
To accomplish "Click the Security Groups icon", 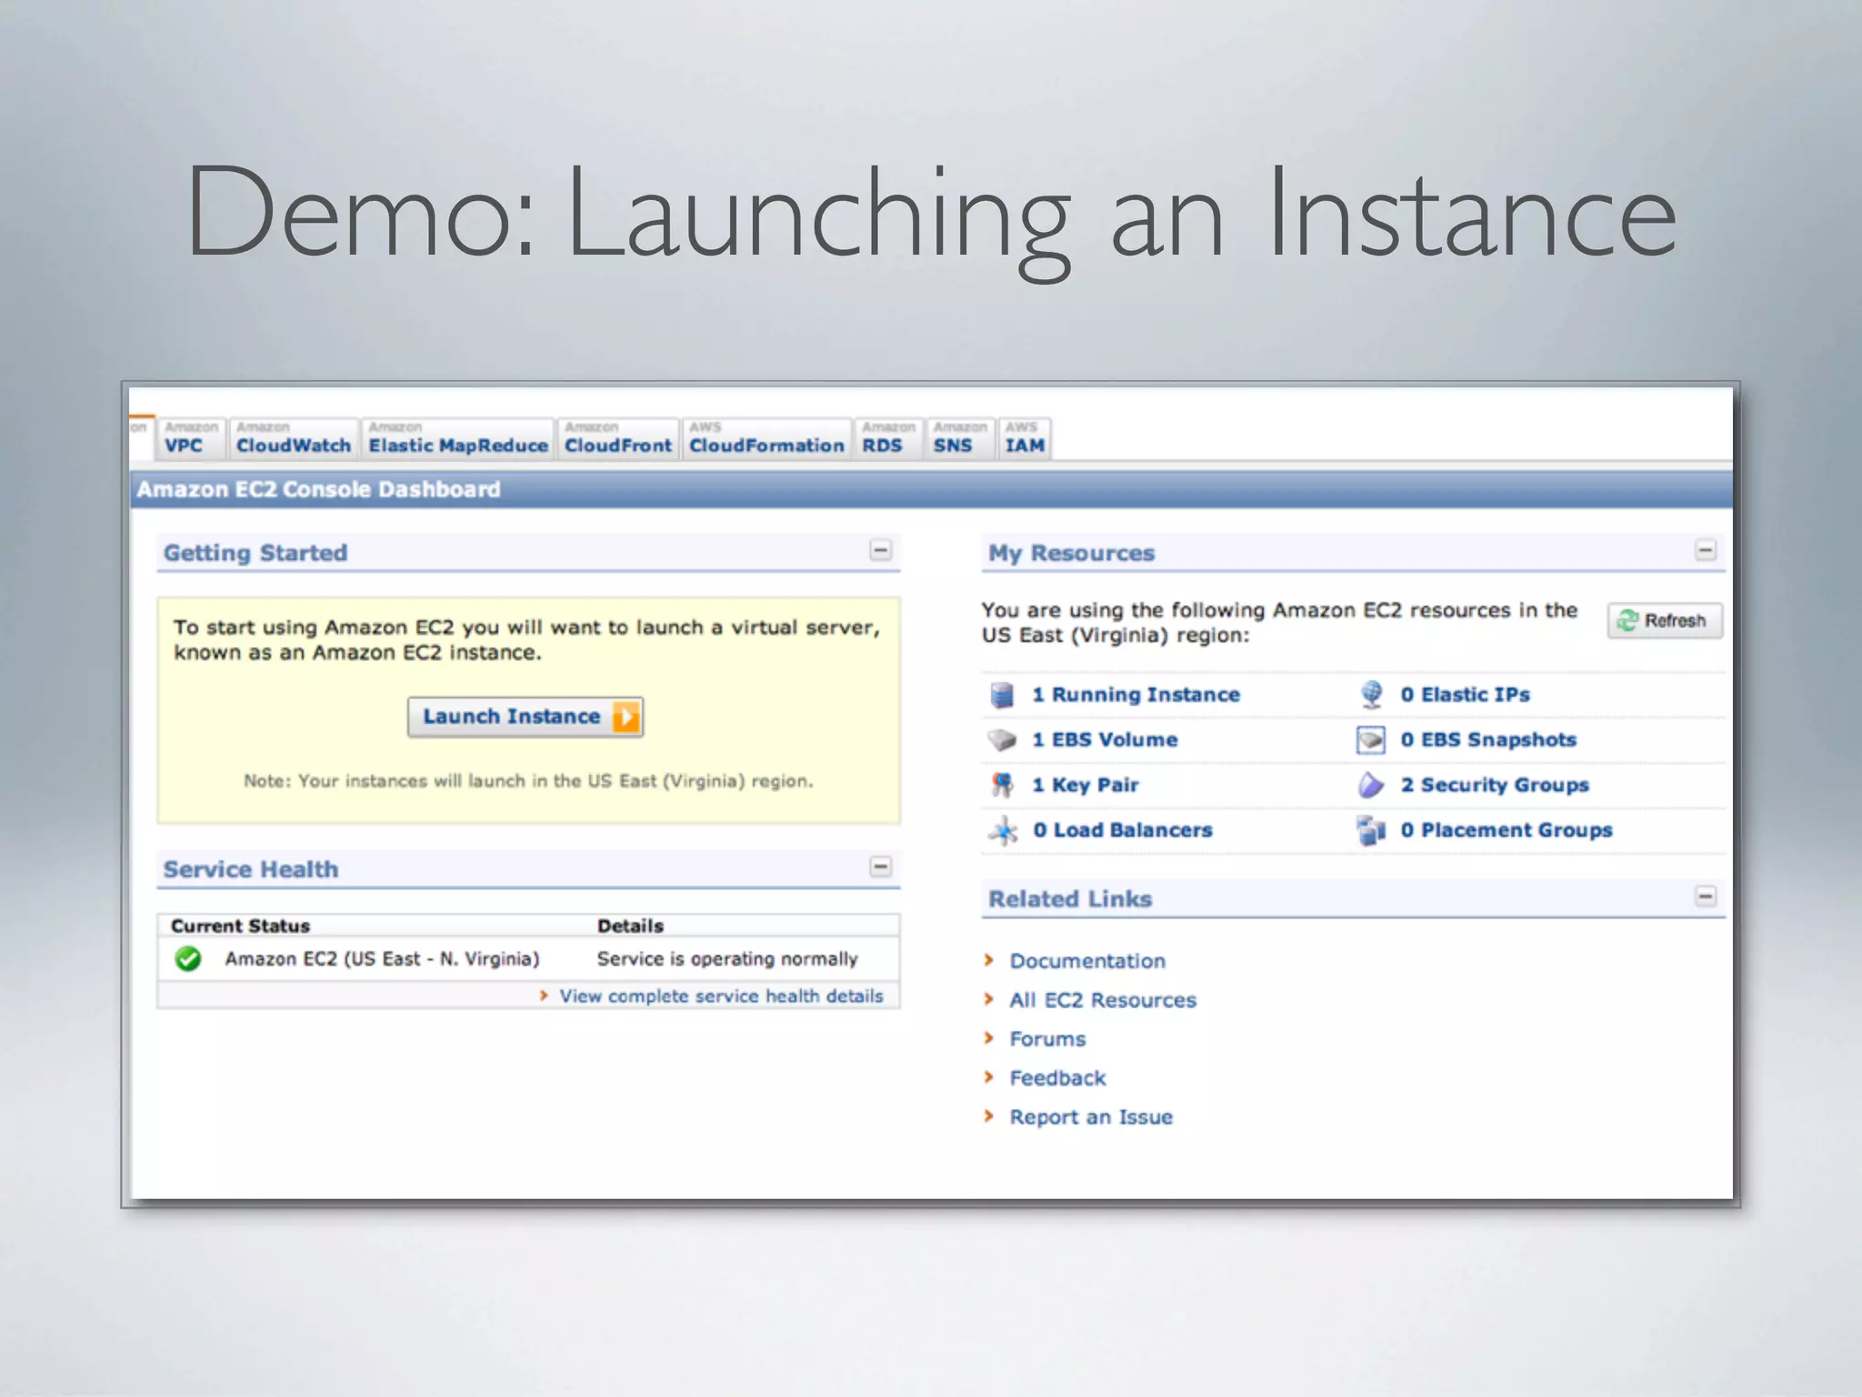I will (1371, 785).
